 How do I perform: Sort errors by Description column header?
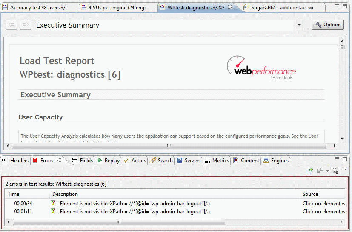point(175,194)
